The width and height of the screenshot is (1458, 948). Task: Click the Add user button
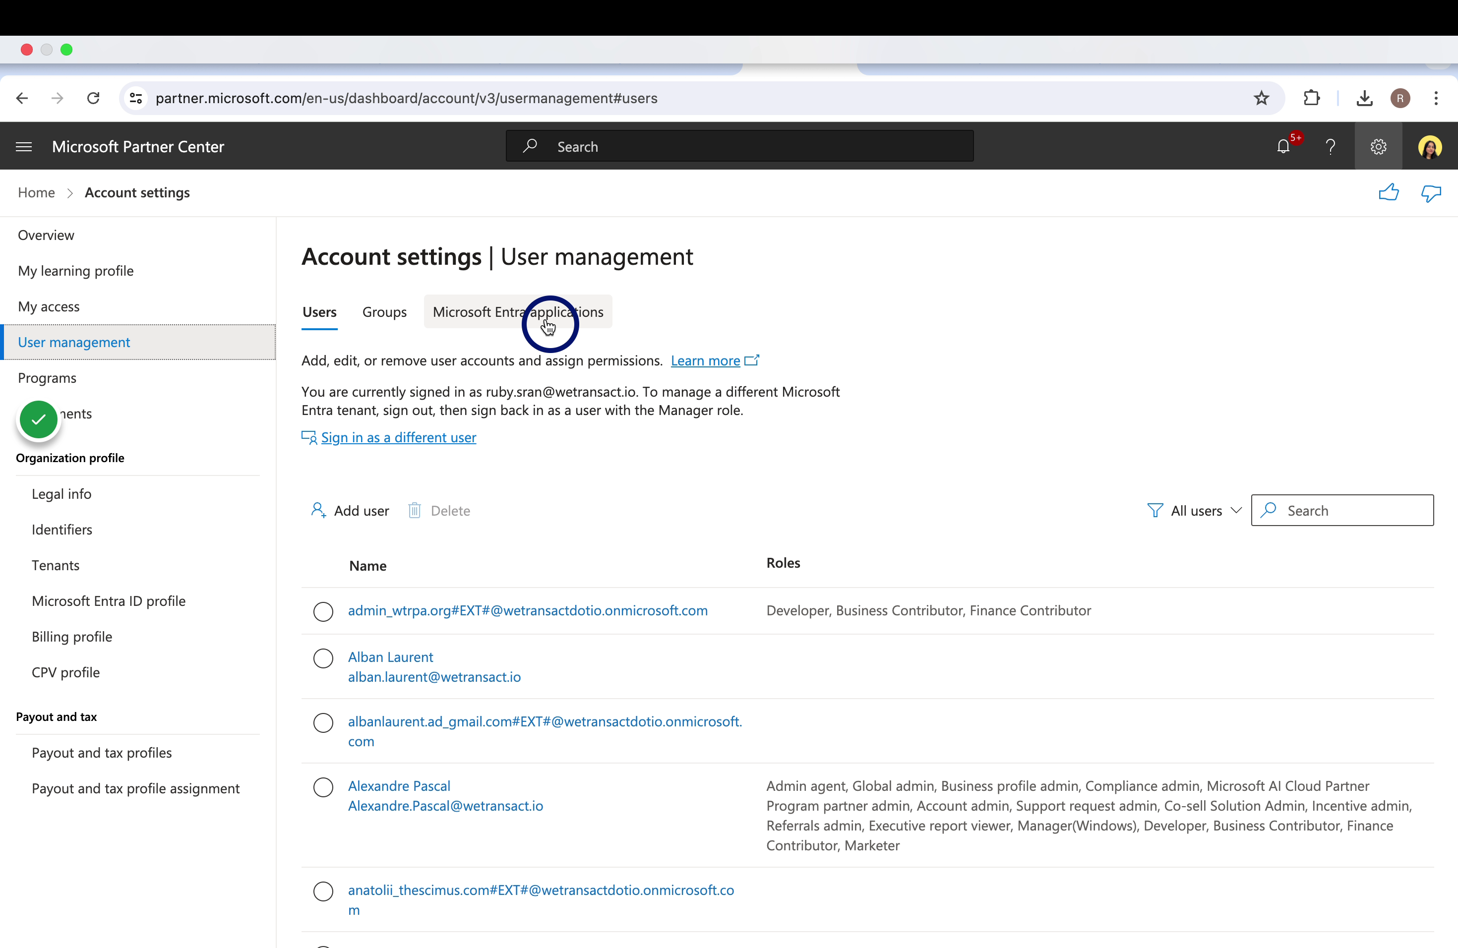point(350,510)
